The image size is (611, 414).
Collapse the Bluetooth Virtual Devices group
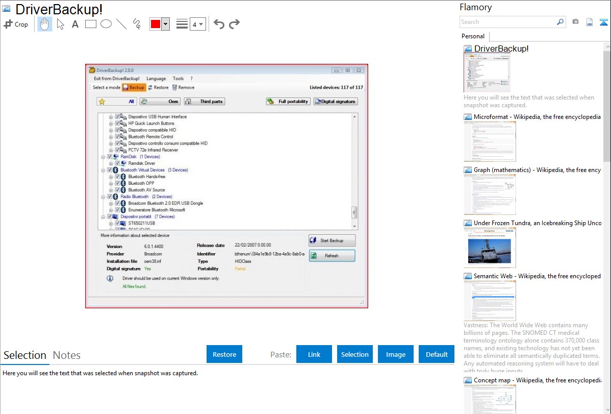tap(103, 170)
